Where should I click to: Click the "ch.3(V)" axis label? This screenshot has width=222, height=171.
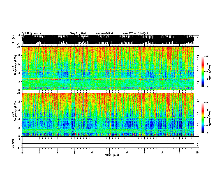click(13, 144)
